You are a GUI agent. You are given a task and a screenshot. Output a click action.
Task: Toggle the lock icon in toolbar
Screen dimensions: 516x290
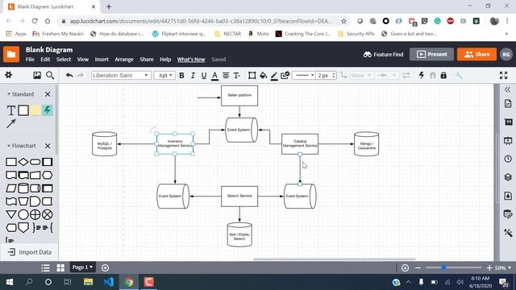(x=443, y=75)
